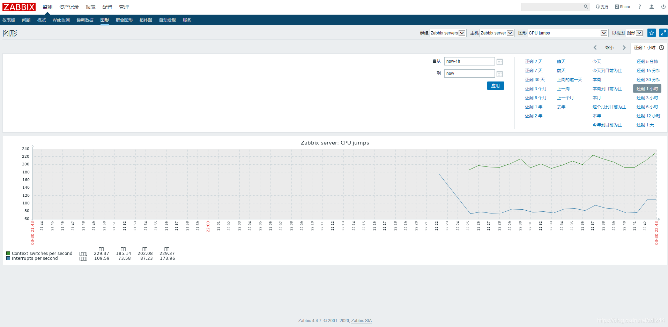
Task: Go to Services submenu
Action: [187, 20]
